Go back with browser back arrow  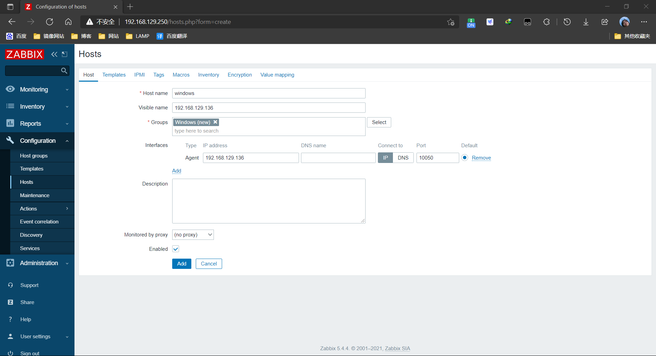click(x=12, y=22)
